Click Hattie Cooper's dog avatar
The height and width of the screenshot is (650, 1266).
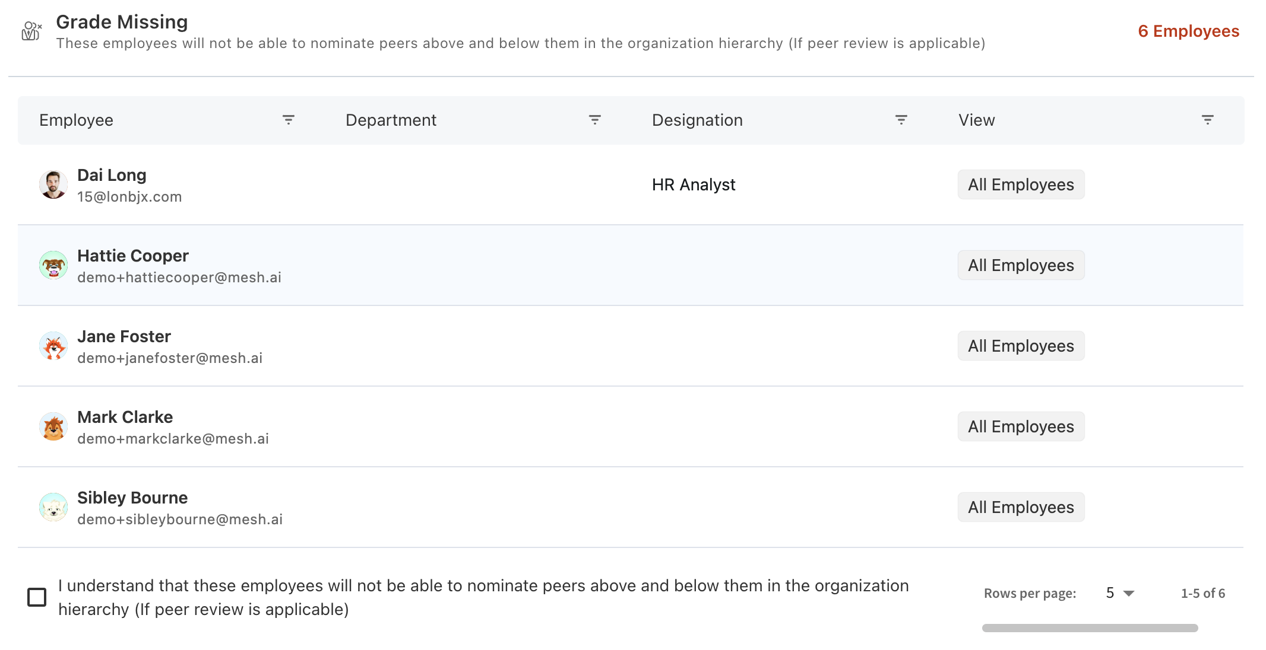53,265
